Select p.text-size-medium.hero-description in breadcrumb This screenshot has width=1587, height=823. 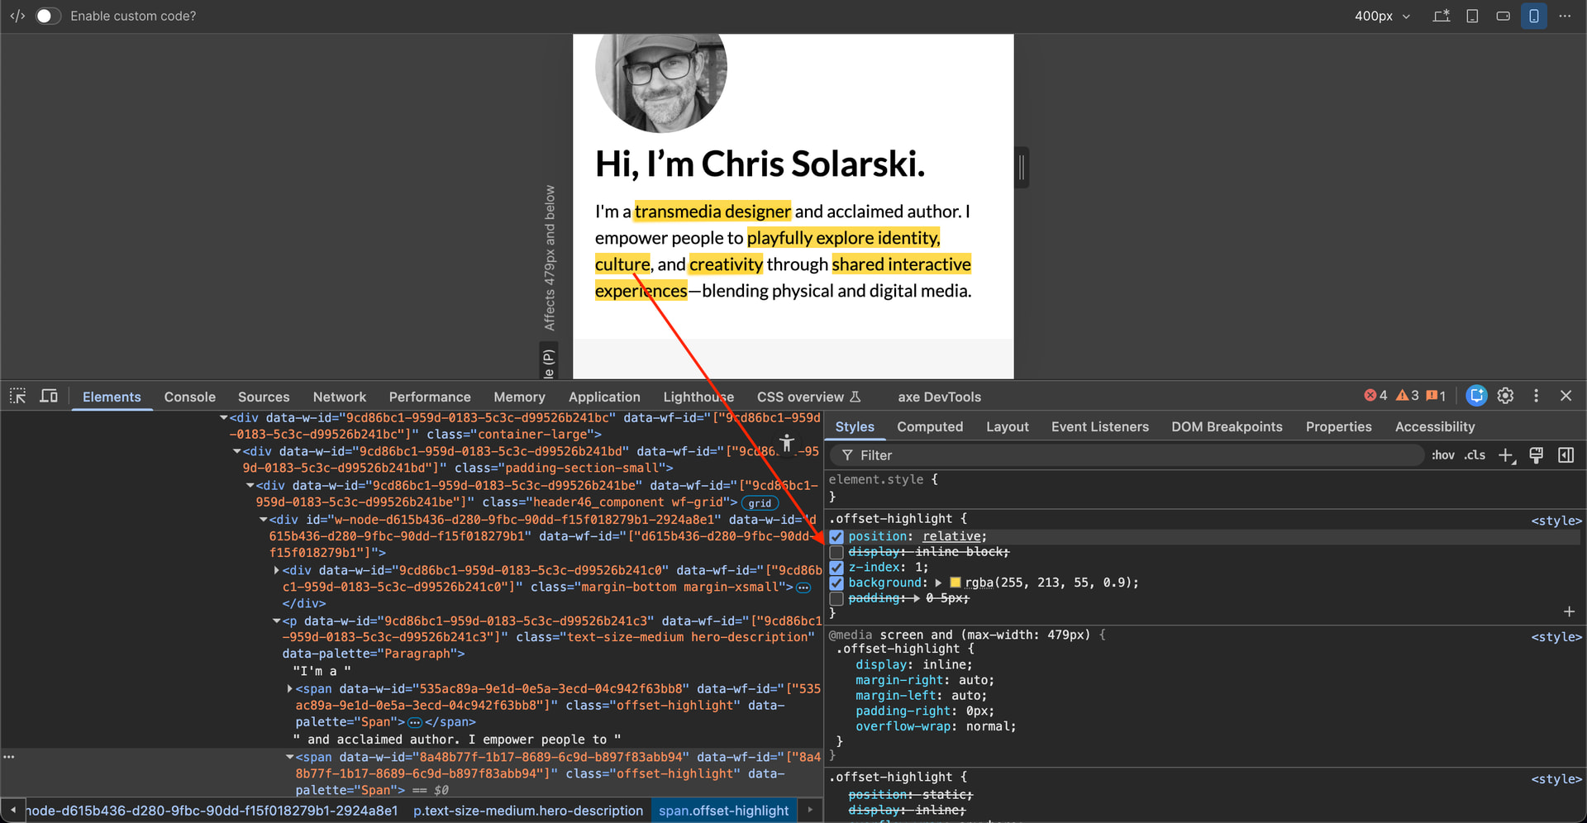[528, 811]
